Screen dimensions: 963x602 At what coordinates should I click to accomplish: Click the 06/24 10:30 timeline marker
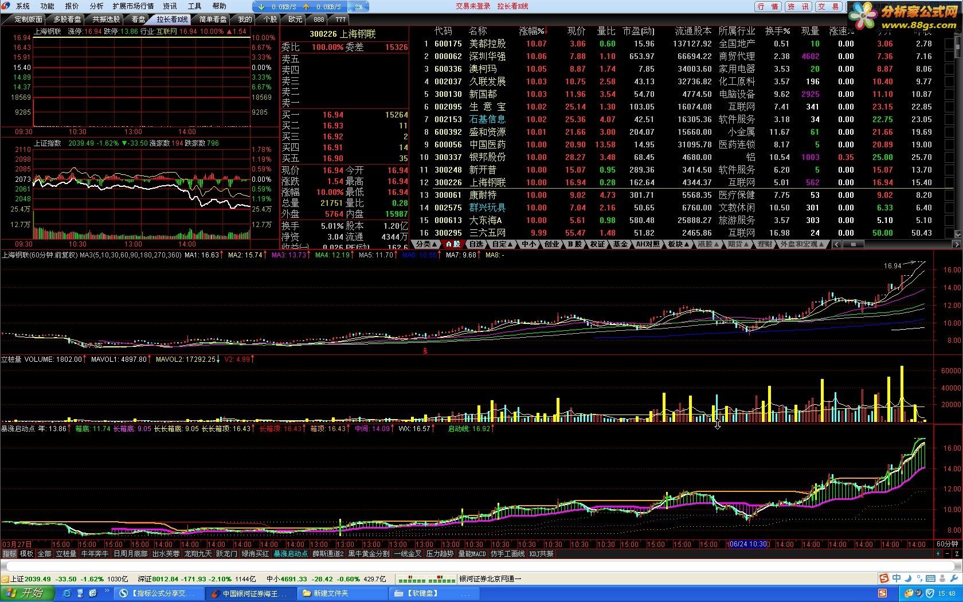(x=748, y=544)
